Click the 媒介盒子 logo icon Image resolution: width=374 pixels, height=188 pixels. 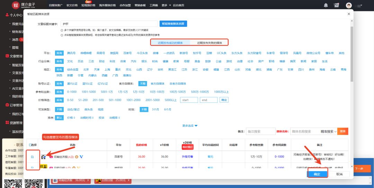16,5
